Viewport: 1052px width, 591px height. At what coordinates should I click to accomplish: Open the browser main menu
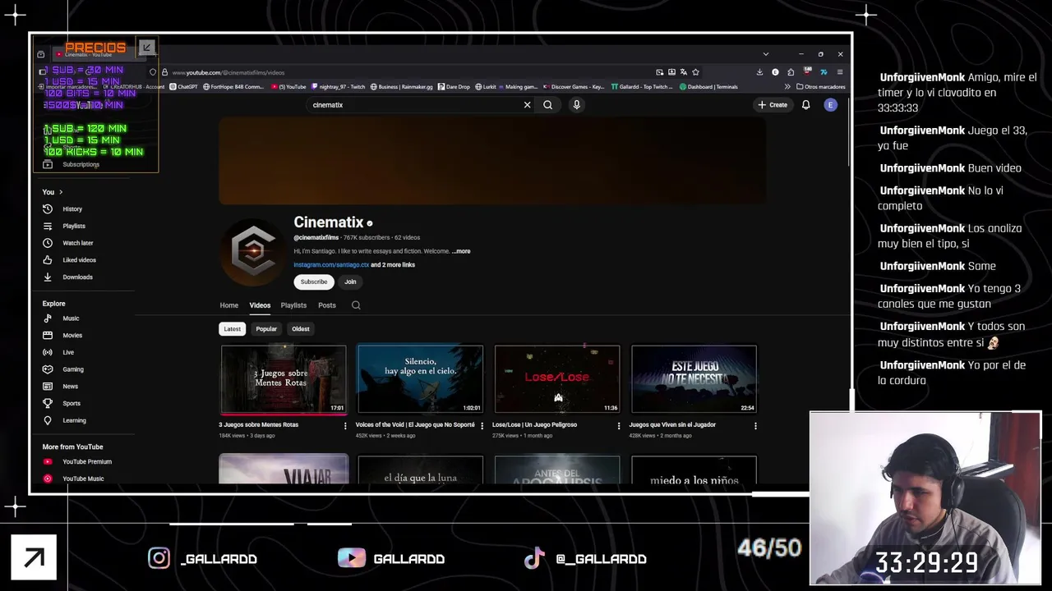pyautogui.click(x=839, y=72)
